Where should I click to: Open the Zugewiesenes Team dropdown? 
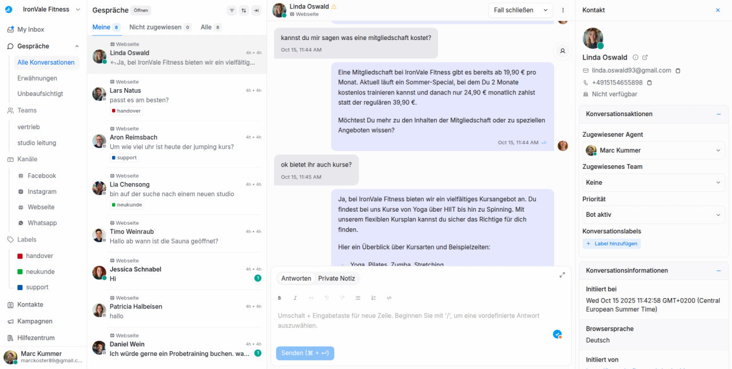[x=653, y=182]
